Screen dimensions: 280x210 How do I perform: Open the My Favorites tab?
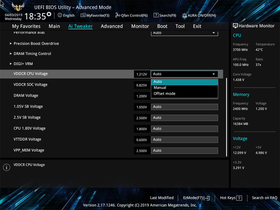click(26, 26)
